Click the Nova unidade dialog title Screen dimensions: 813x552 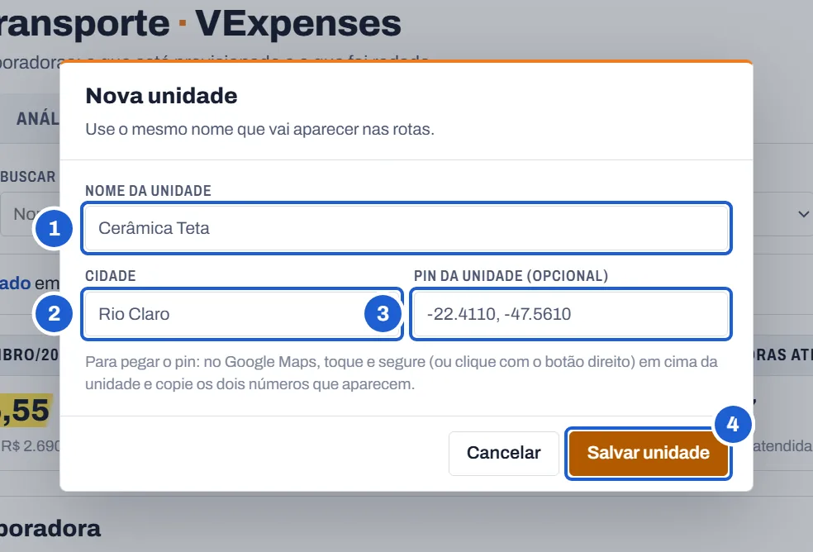pos(161,96)
